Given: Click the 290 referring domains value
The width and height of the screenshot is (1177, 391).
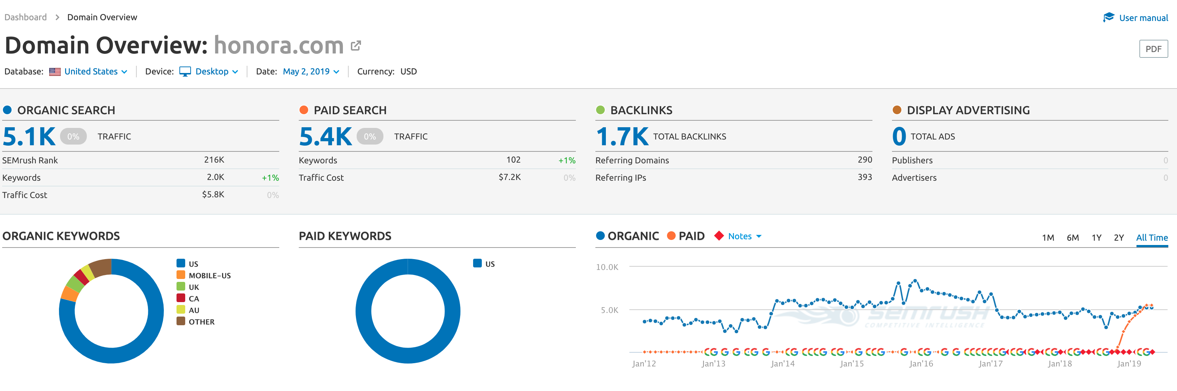Looking at the screenshot, I should (x=864, y=160).
